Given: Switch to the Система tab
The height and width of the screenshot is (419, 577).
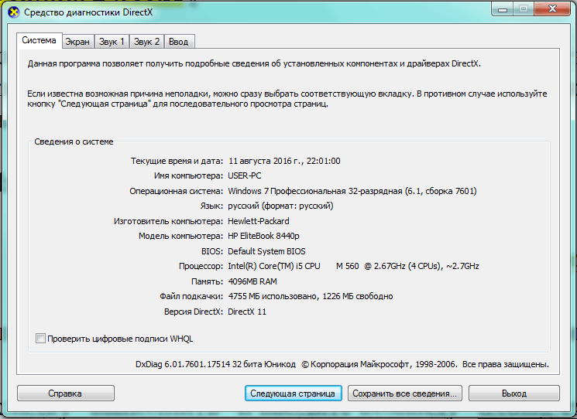Looking at the screenshot, I should pos(39,40).
